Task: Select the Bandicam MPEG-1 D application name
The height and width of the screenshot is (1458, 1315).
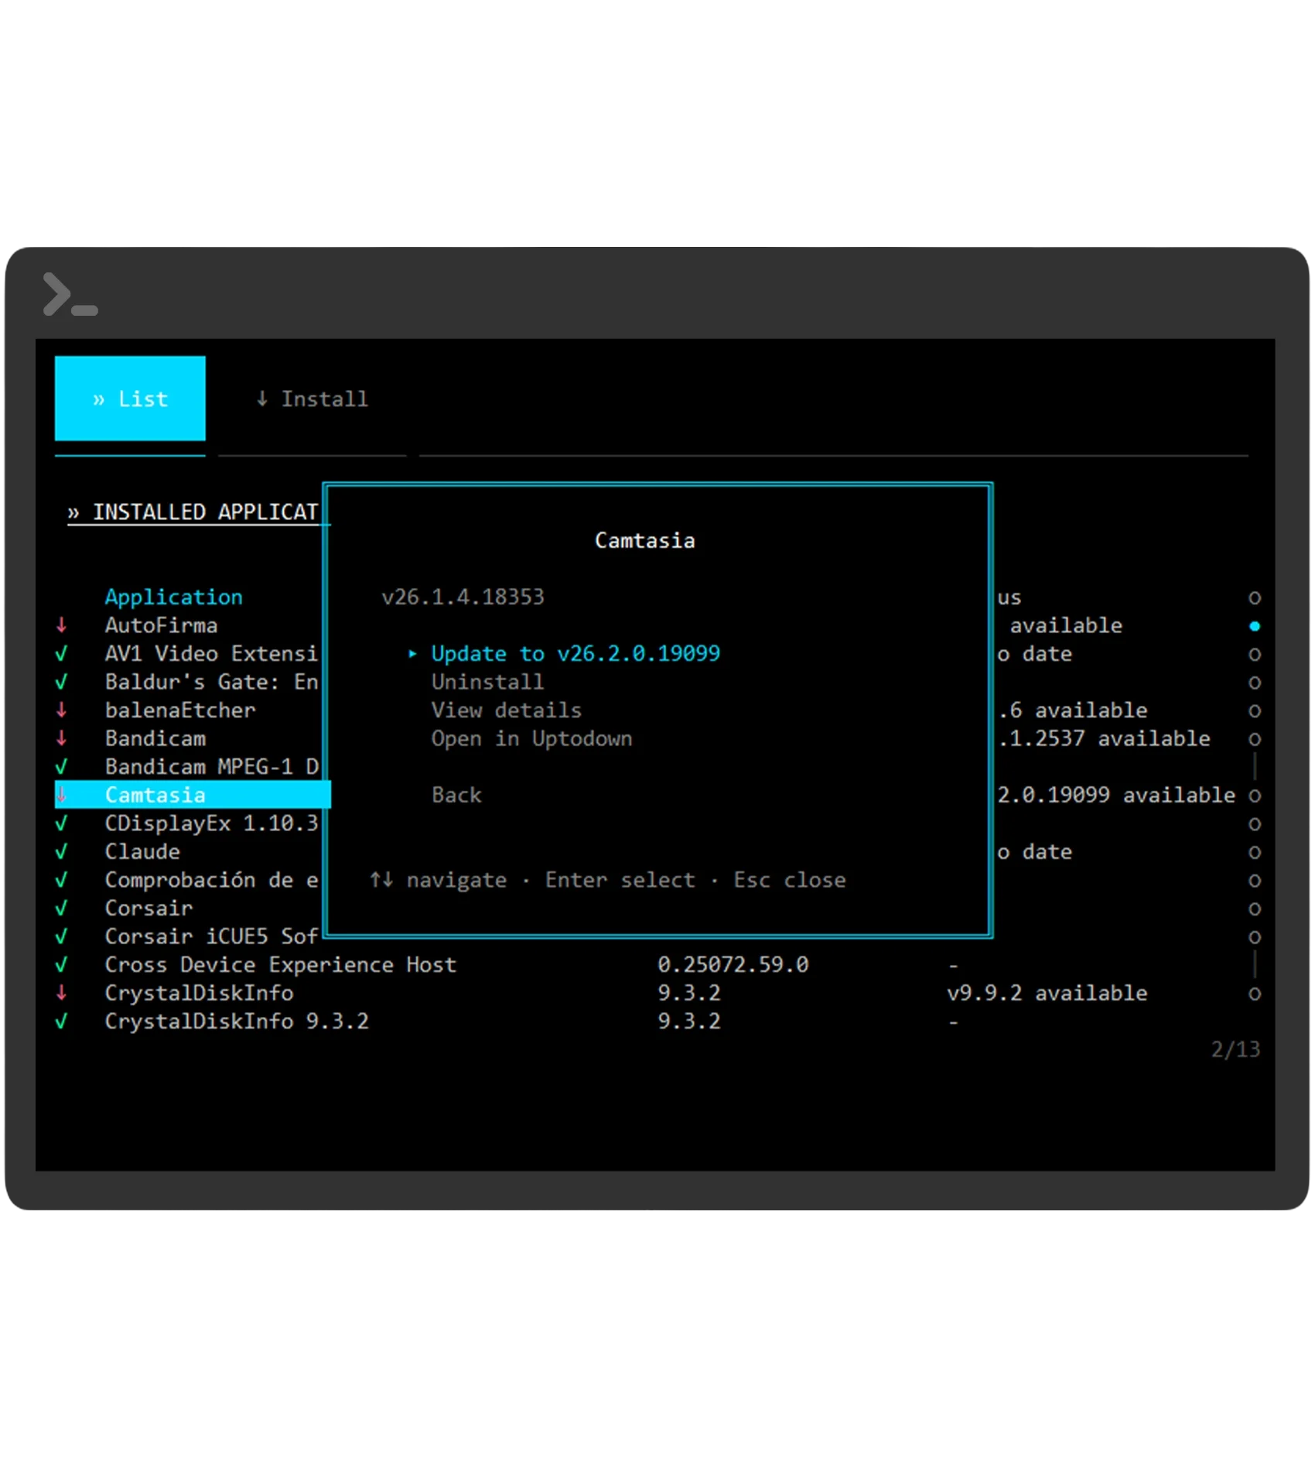Action: tap(211, 766)
